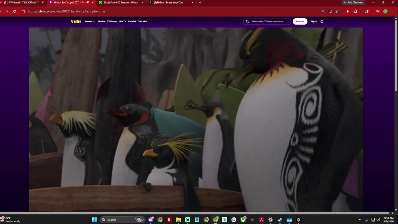The width and height of the screenshot is (398, 224).
Task: Go to Live TV
Action: (122, 21)
